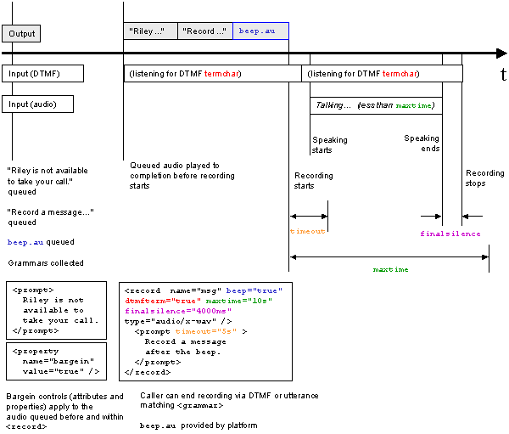Viewport: 509px width, 434px height.
Task: Click the second listening for DTMF termchar bar
Action: (x=382, y=74)
